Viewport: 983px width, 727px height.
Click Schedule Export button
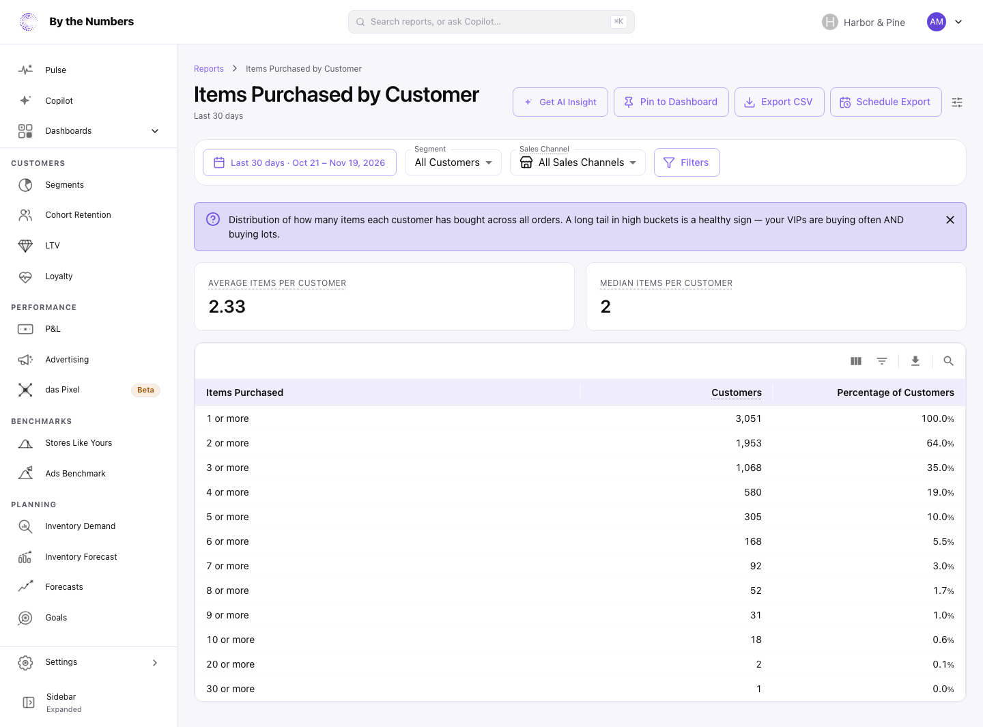886,102
